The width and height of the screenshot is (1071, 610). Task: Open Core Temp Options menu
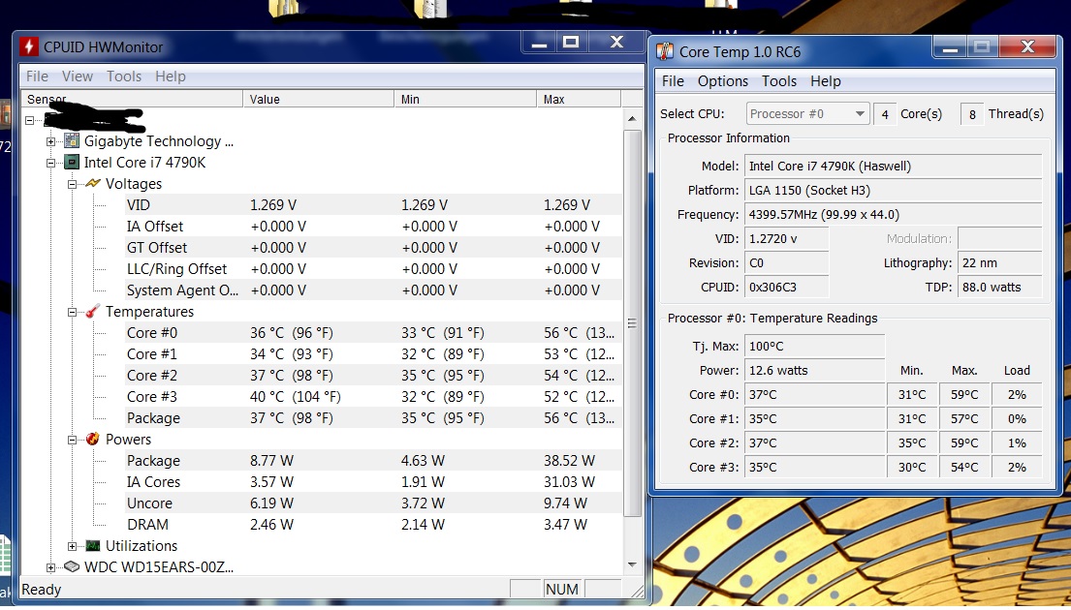click(x=723, y=81)
